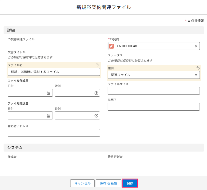Click the 詳細 section header
207x190 pixels.
(103, 30)
